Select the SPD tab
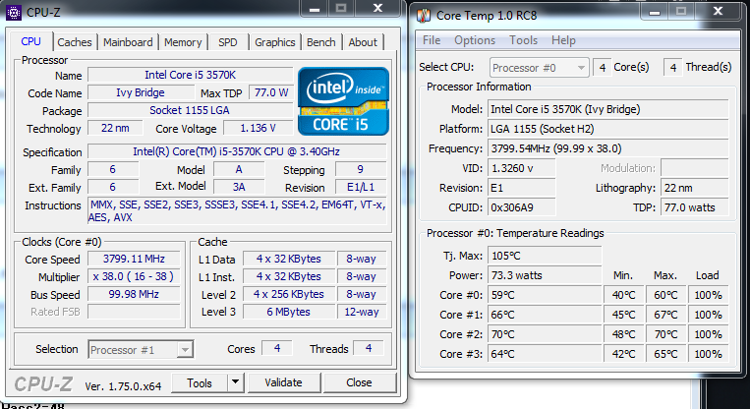Screen dimensions: 750x409 tap(228, 42)
